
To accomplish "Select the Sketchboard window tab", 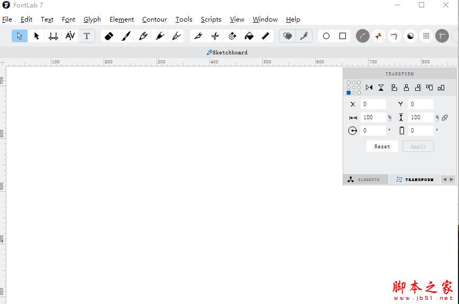I will (227, 52).
